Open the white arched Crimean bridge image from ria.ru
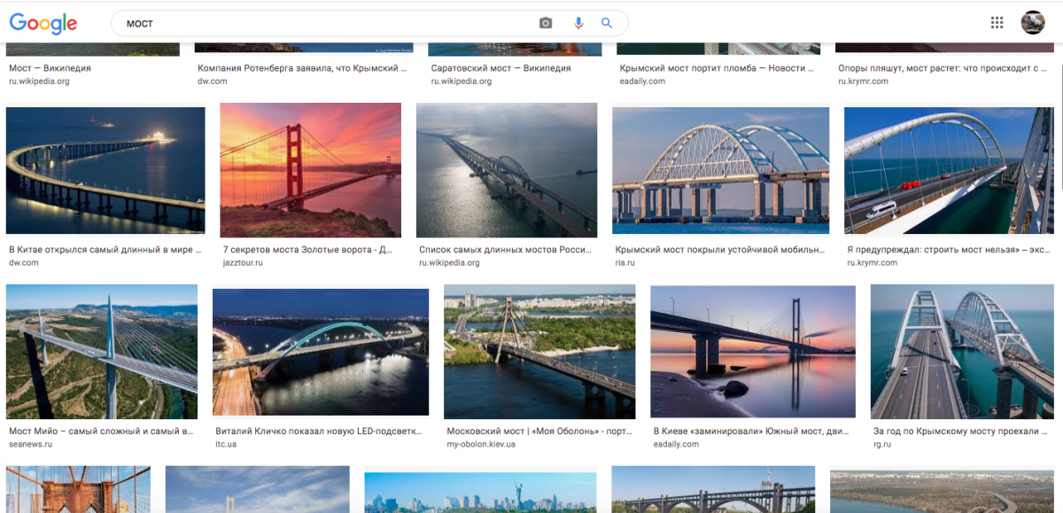 (x=720, y=170)
